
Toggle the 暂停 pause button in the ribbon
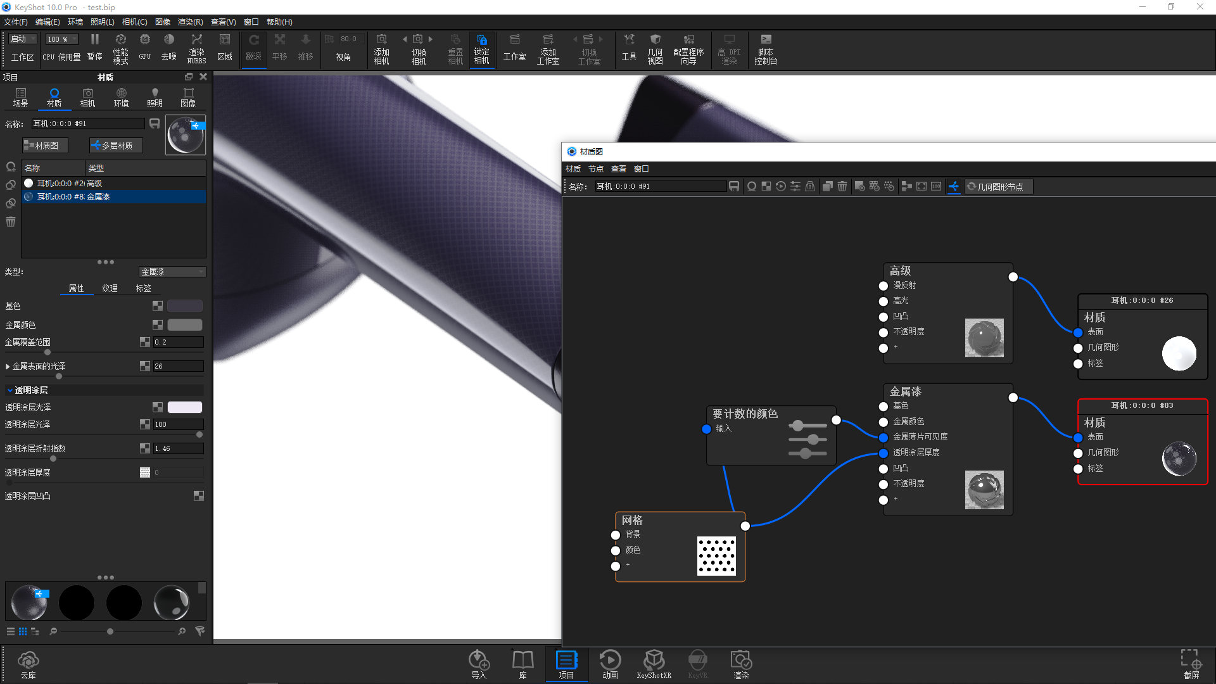coord(94,47)
